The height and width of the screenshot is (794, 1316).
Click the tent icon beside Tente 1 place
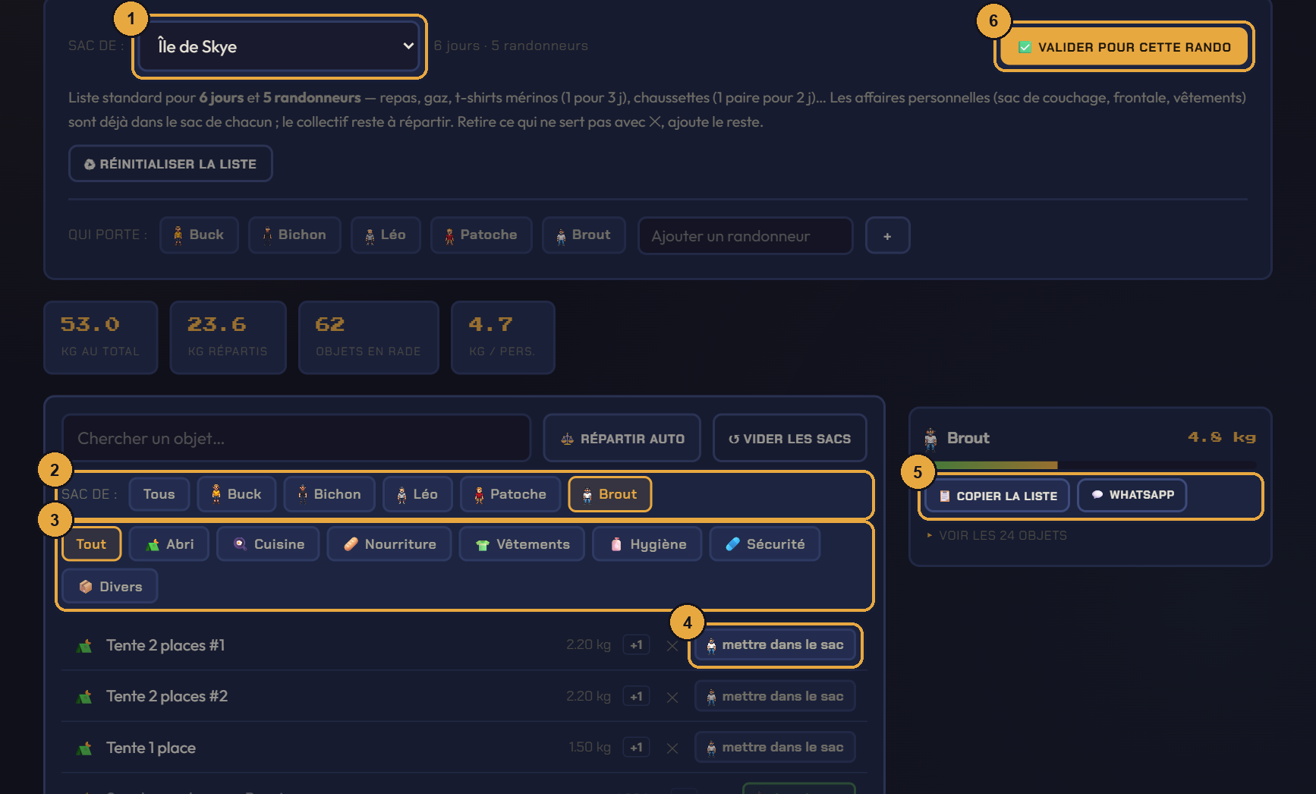(85, 748)
